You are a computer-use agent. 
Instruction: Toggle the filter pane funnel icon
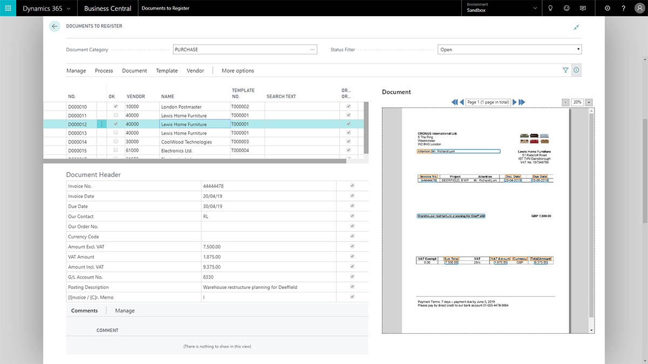click(565, 70)
